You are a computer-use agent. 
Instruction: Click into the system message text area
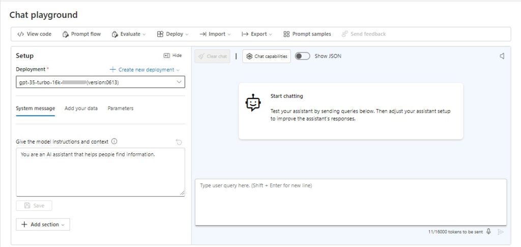[100, 172]
